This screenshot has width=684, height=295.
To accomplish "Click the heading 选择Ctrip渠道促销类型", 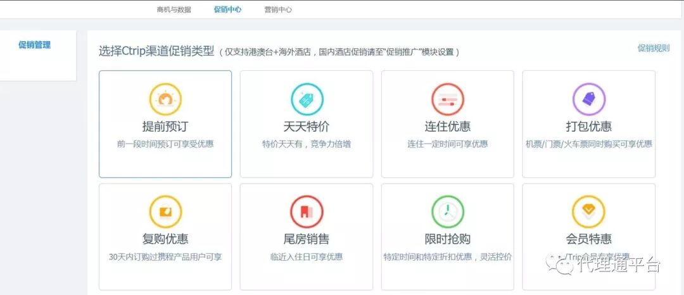I will (156, 51).
